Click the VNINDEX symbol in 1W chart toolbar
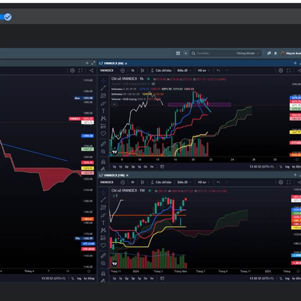This screenshot has width=301, height=301. point(107,182)
